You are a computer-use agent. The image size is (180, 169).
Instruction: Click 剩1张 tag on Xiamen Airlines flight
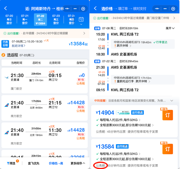pyautogui.click(x=81, y=80)
